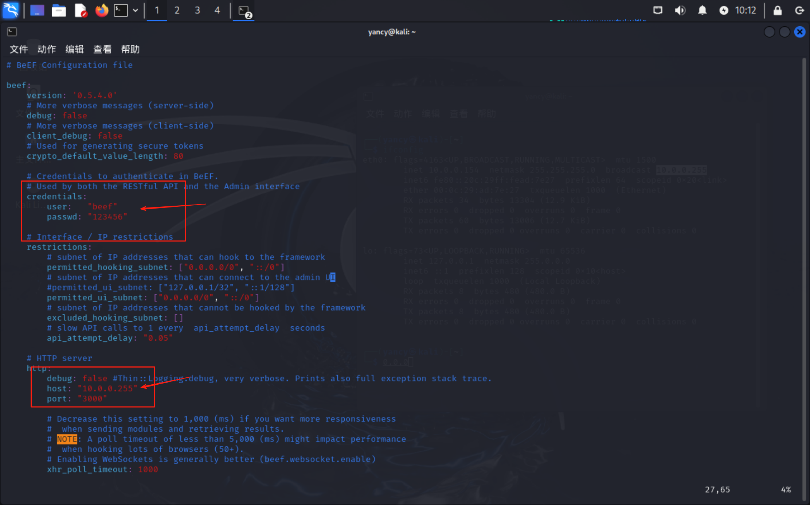
Task: Expand the terminal launcher dropdown arrow
Action: 135,10
